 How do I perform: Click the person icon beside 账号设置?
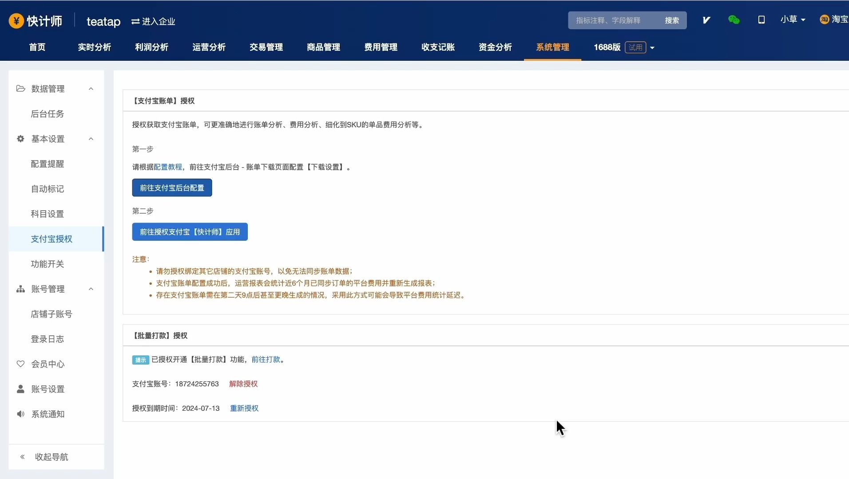(x=20, y=389)
